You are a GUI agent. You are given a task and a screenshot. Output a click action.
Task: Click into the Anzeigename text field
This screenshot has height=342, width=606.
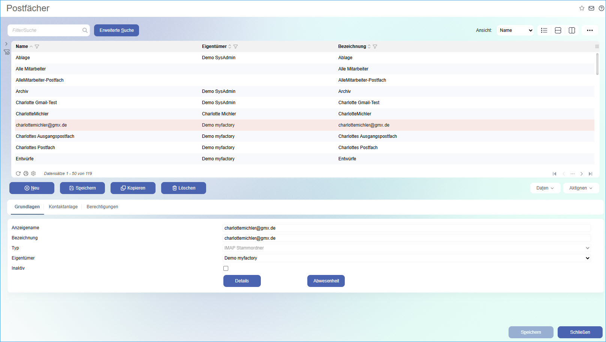406,228
